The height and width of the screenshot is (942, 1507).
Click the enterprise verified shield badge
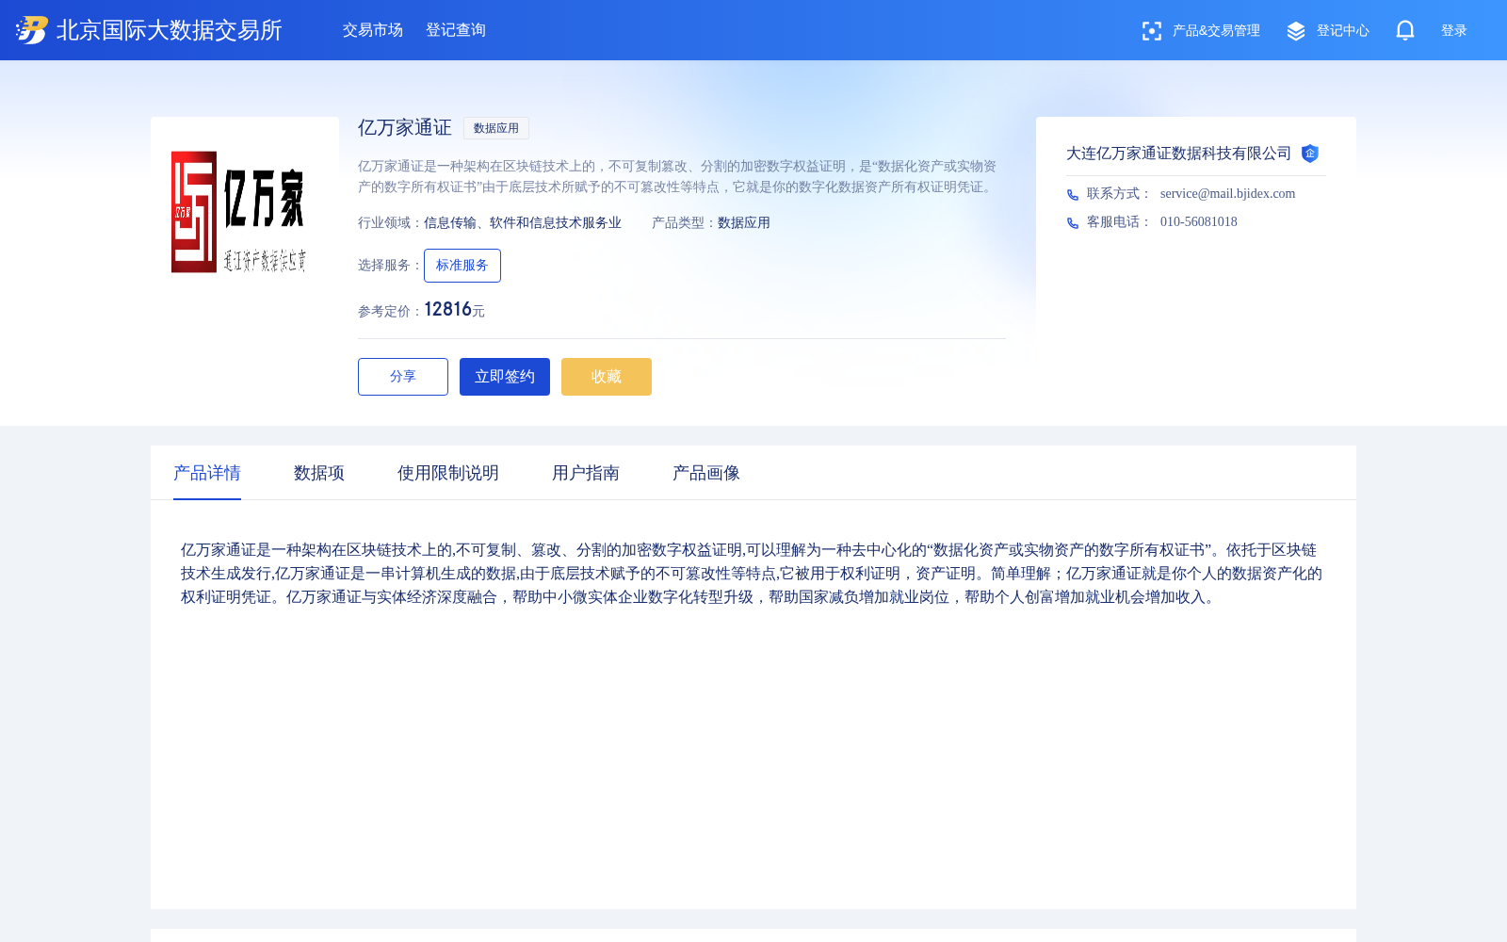(x=1310, y=154)
